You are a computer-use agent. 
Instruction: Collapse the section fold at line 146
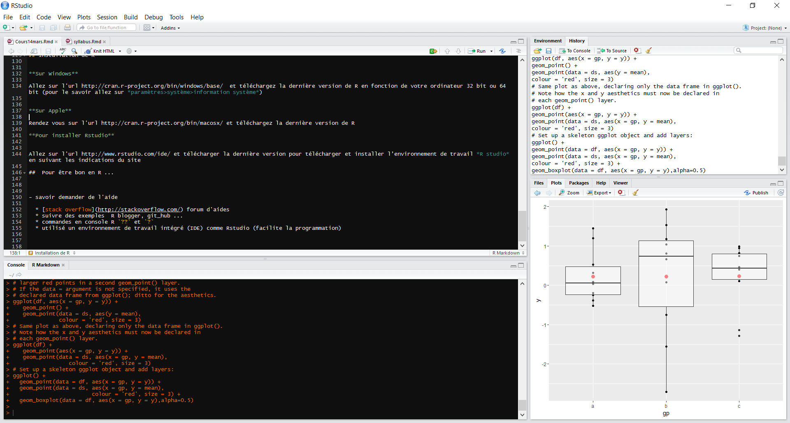25,173
